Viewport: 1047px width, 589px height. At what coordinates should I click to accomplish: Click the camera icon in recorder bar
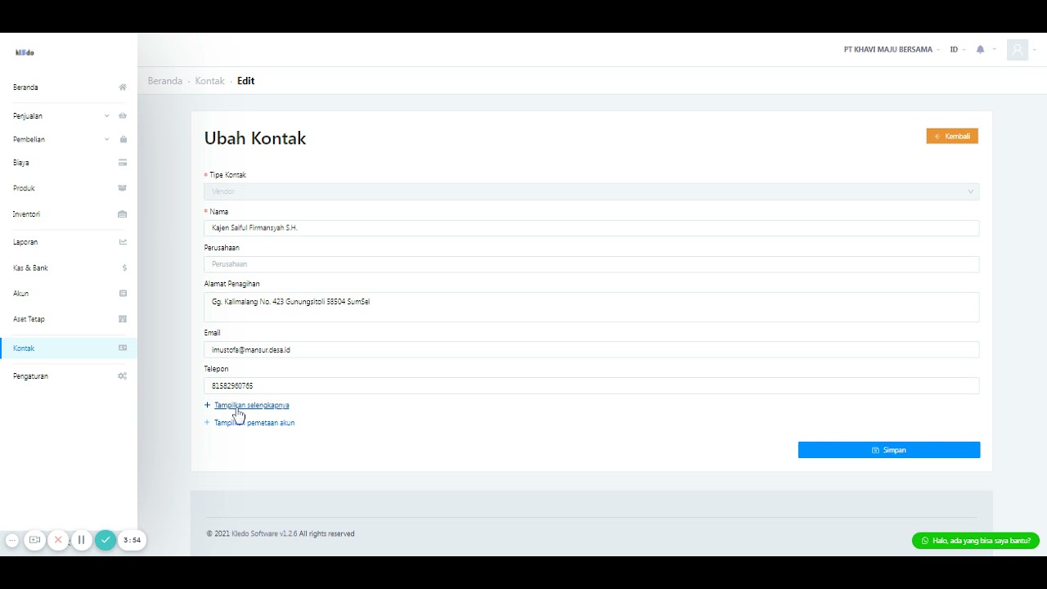[x=34, y=540]
